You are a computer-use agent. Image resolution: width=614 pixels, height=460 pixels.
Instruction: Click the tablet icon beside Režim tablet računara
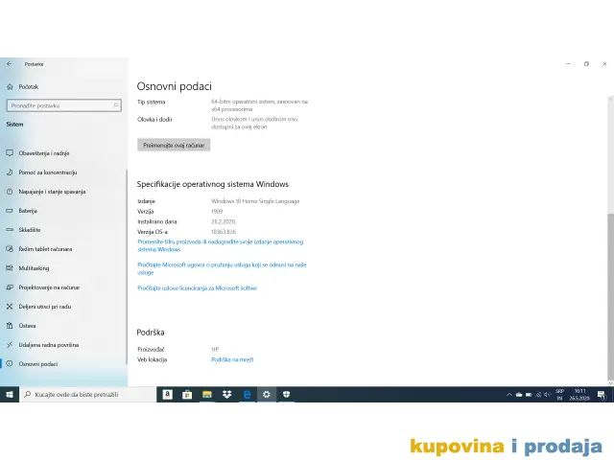(x=10, y=249)
